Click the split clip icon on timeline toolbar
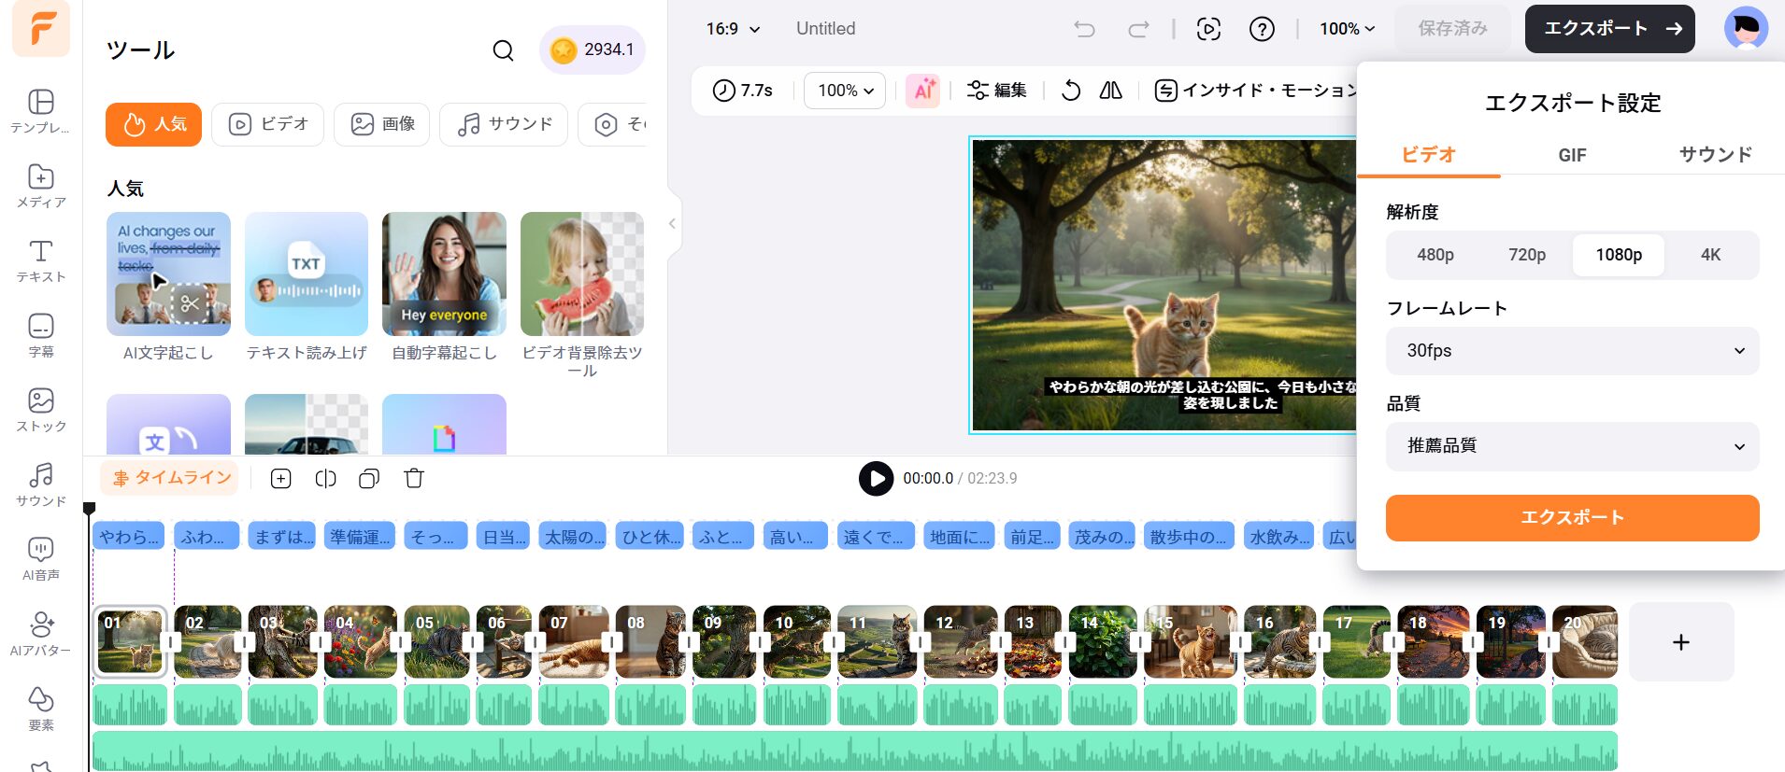 (325, 479)
